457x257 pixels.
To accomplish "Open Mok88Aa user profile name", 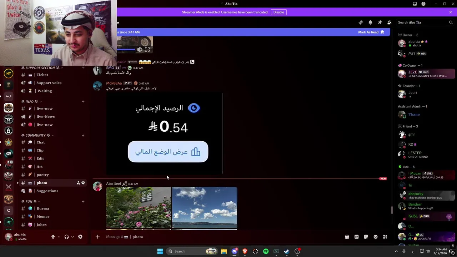I will tap(114, 83).
